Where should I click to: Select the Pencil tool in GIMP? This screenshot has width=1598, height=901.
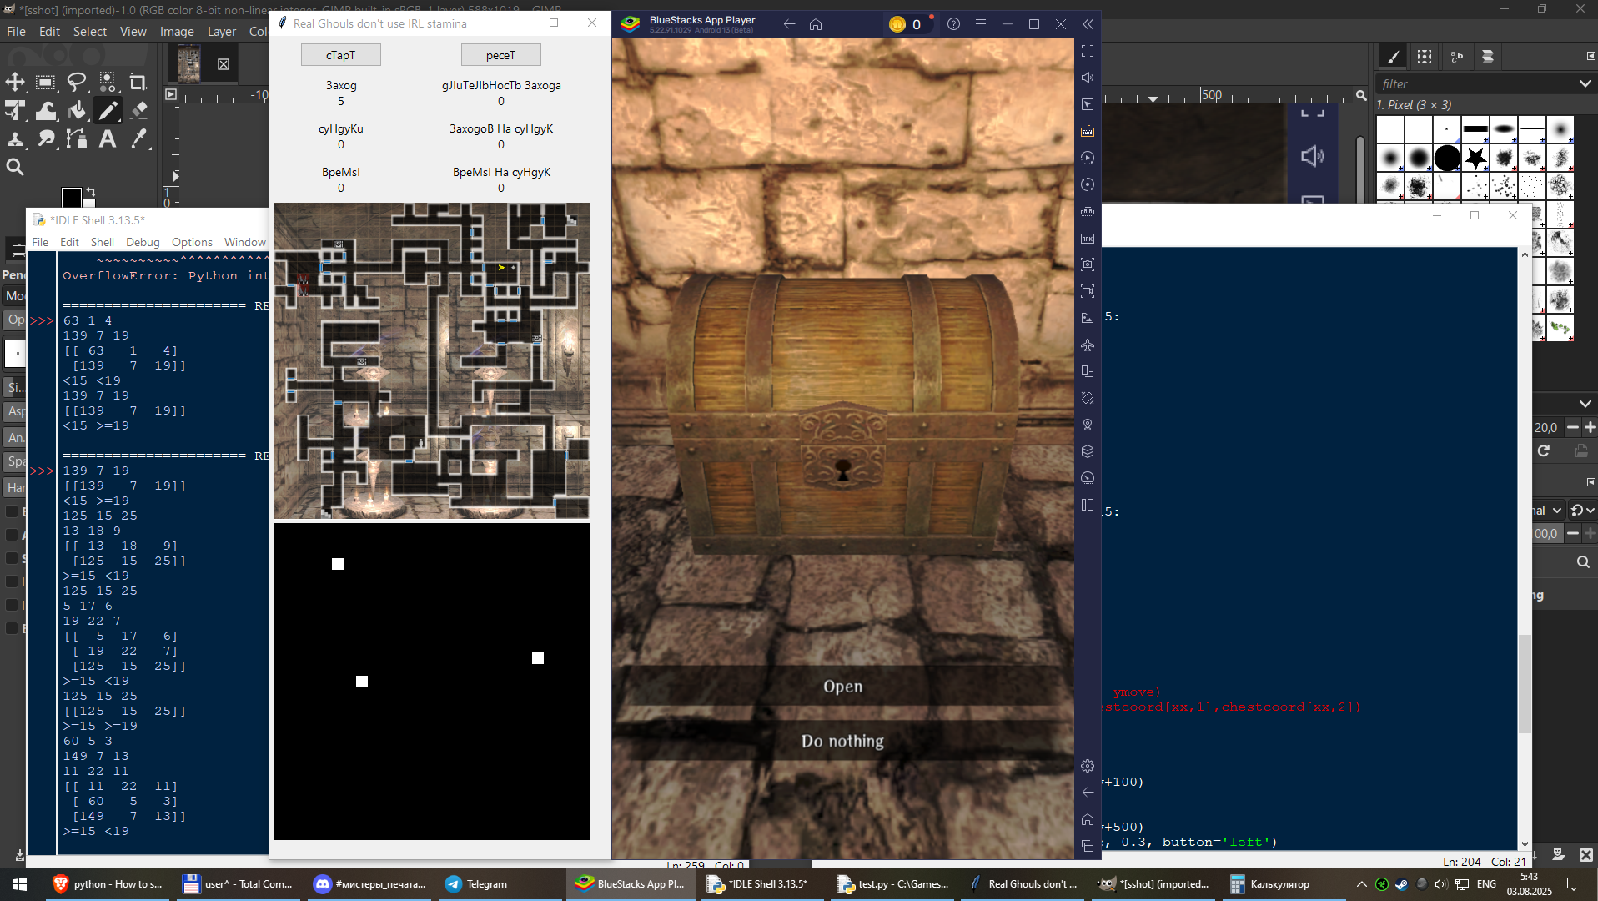pyautogui.click(x=108, y=110)
